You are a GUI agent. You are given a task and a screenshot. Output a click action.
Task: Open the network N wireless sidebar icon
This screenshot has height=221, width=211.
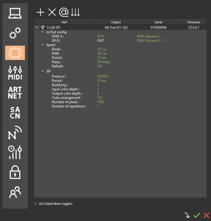tap(15, 133)
